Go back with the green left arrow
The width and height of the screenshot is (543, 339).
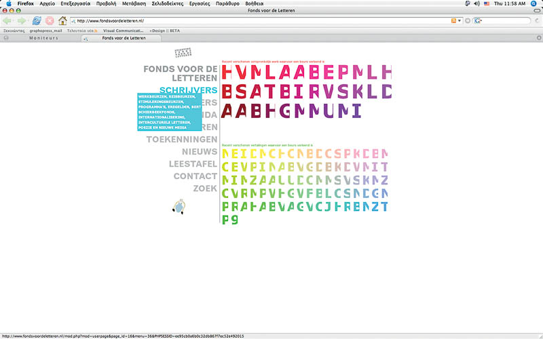pyautogui.click(x=7, y=21)
